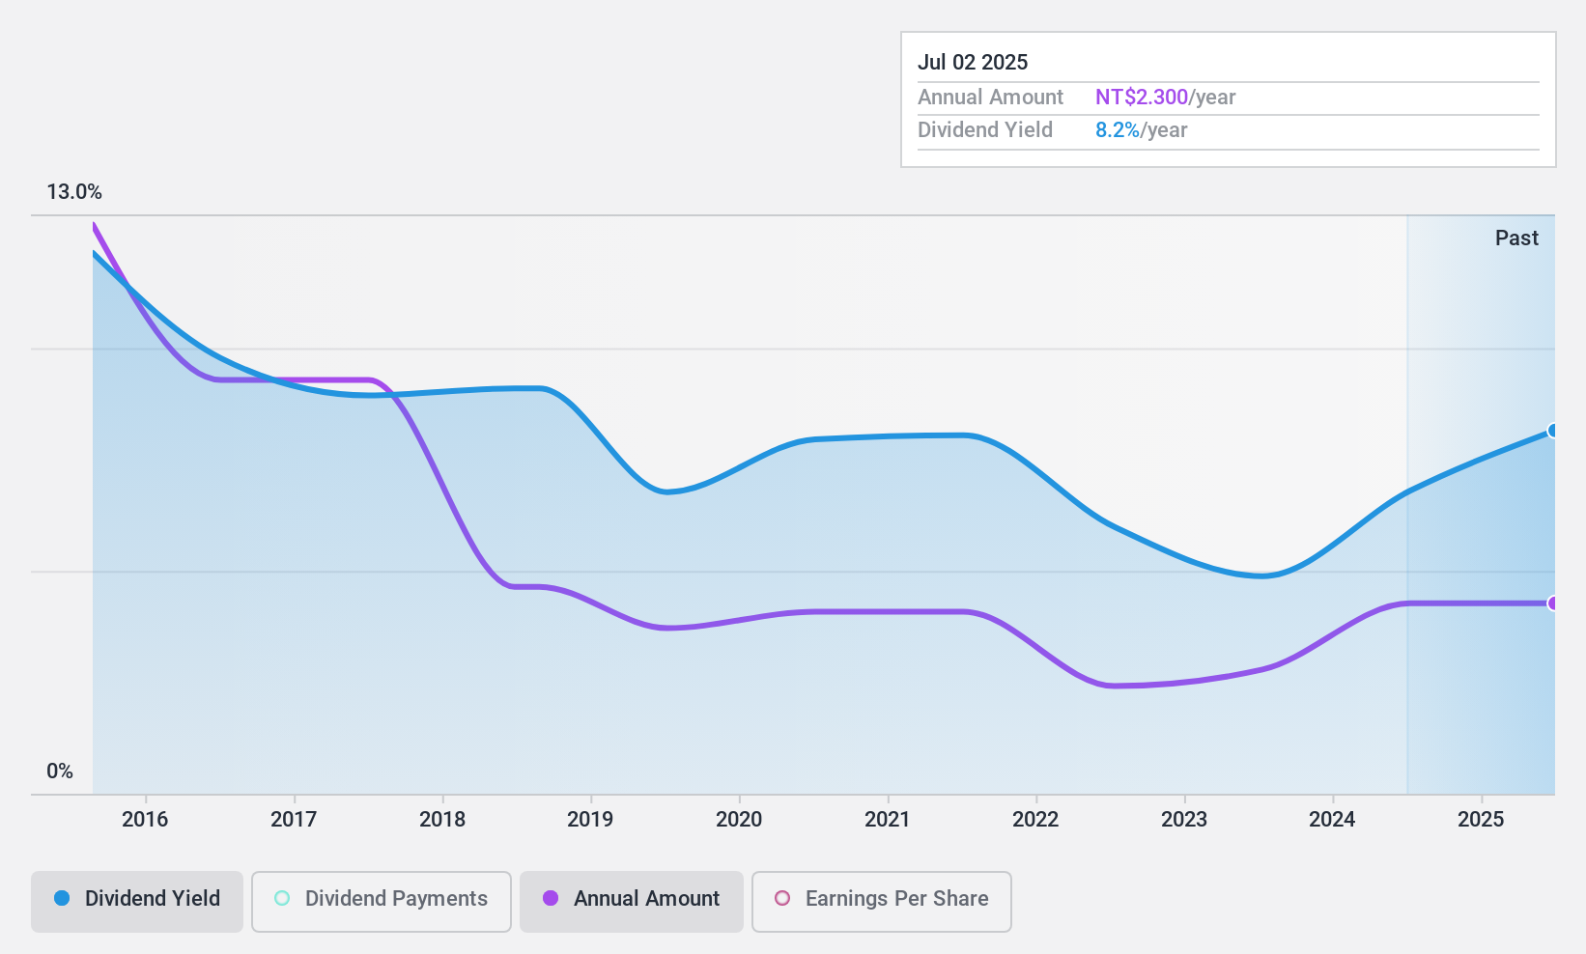The image size is (1586, 954).
Task: Toggle the Dividend Yield series
Action: [x=136, y=902]
